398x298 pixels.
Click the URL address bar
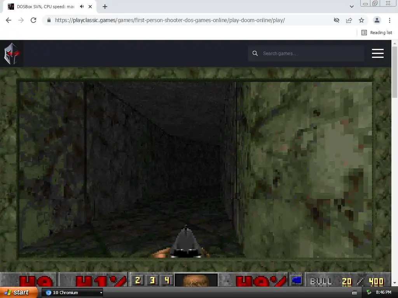(x=169, y=20)
